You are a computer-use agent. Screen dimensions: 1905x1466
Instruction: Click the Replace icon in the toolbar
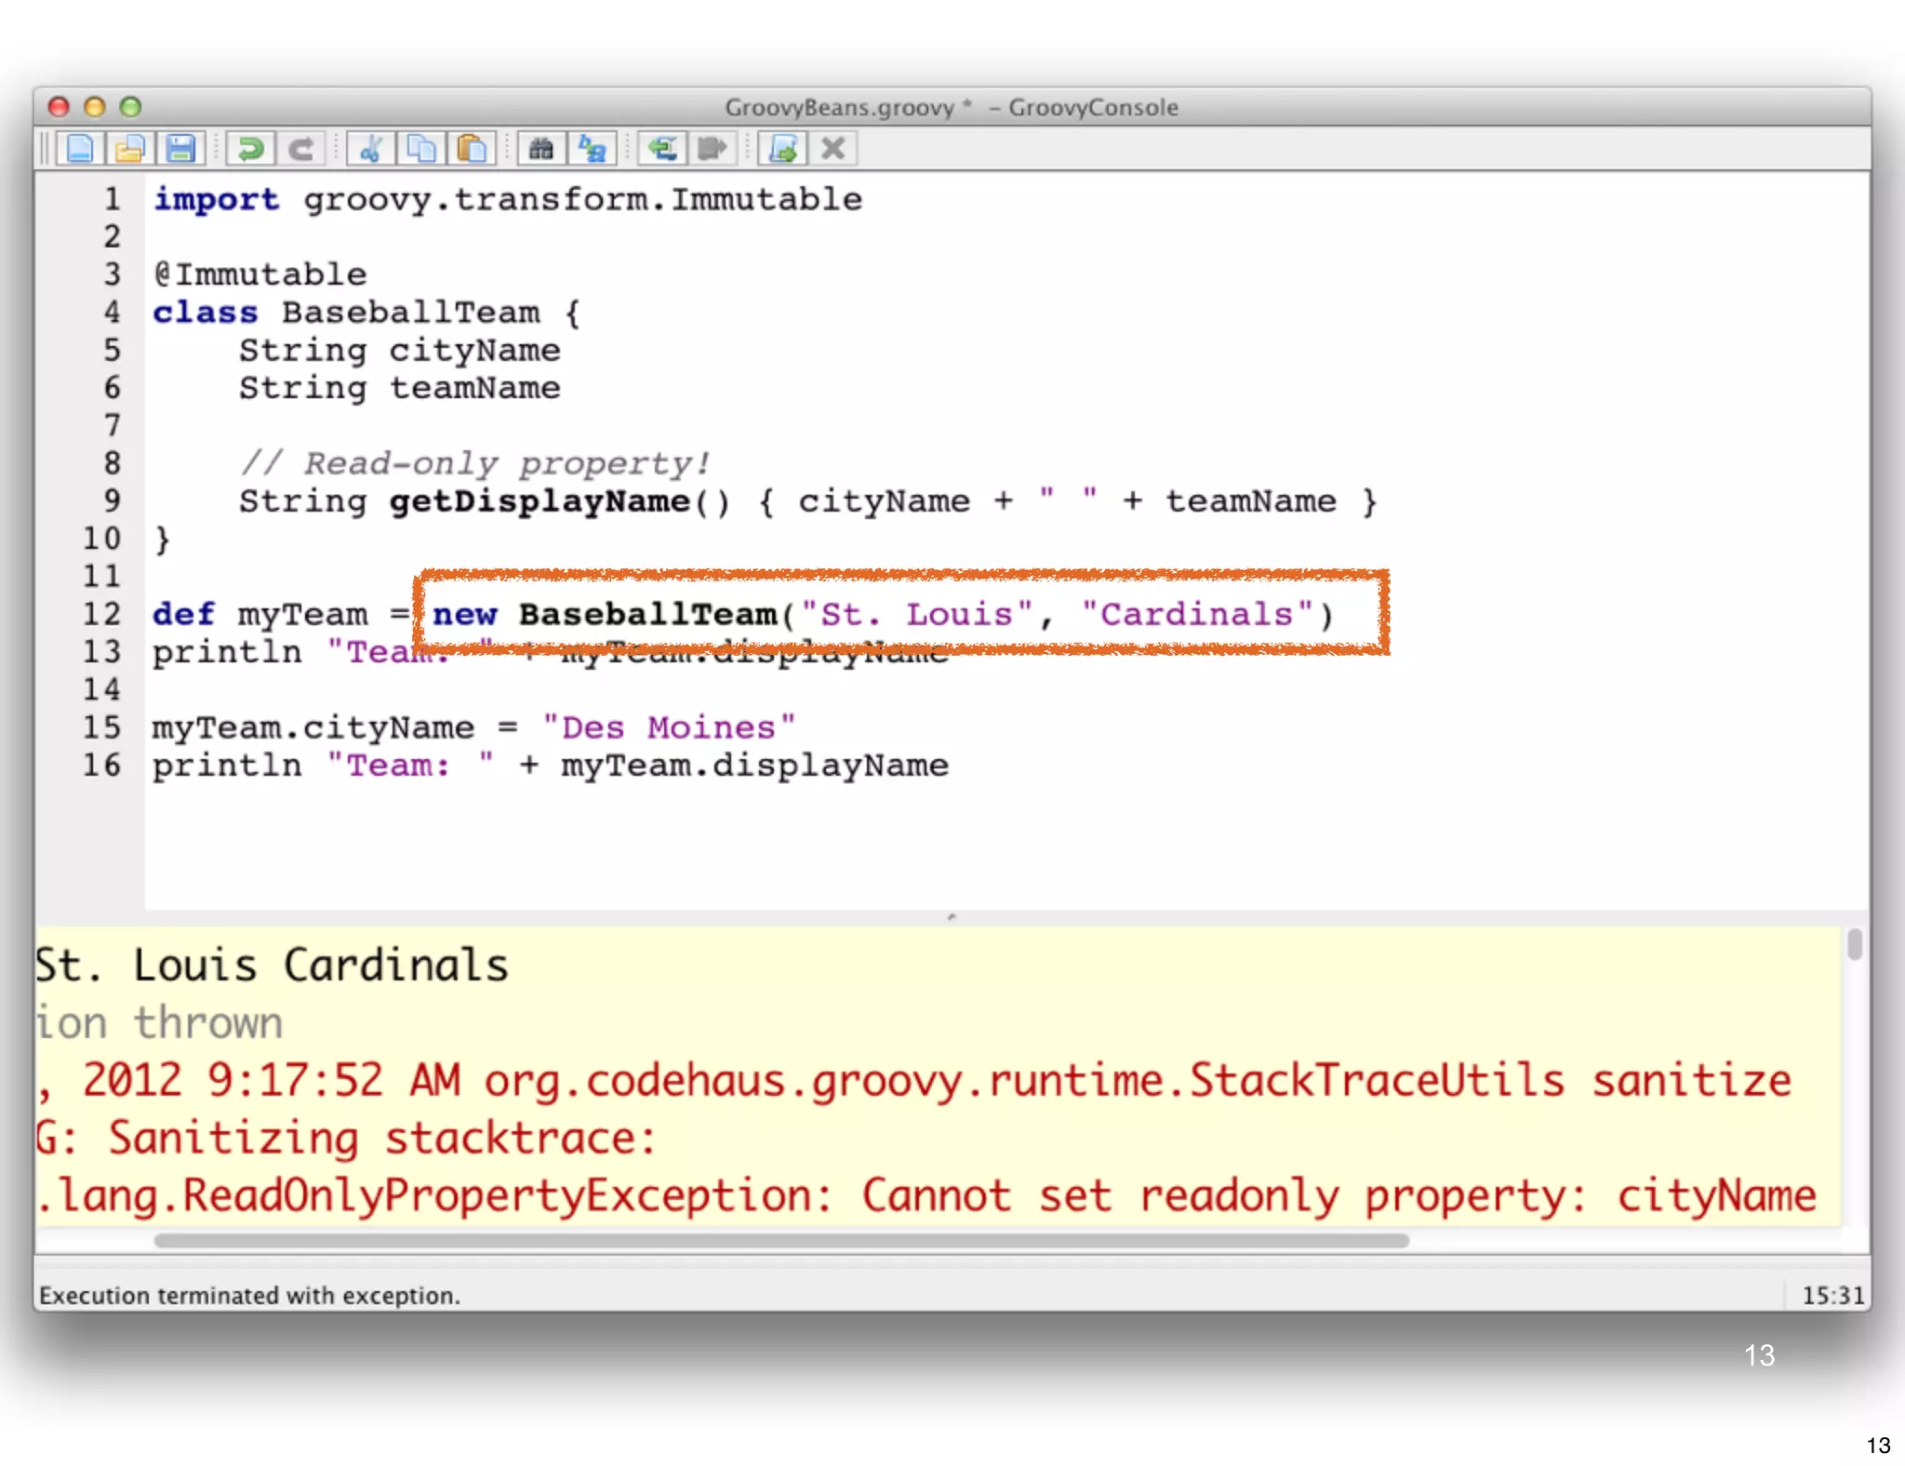593,149
